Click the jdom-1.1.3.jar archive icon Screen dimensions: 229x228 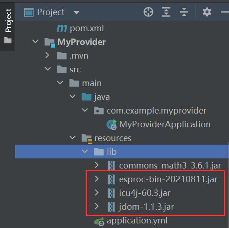point(111,206)
